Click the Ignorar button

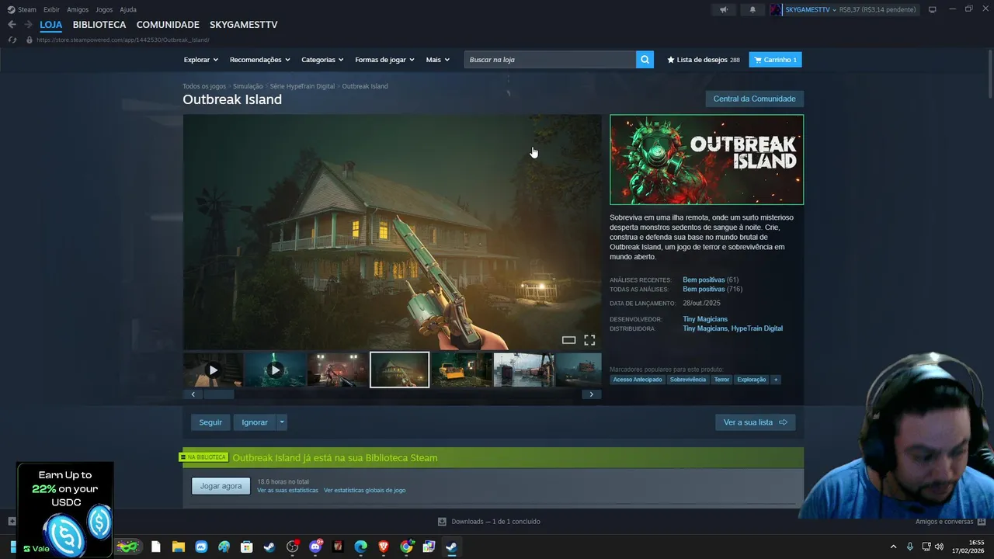click(x=255, y=422)
